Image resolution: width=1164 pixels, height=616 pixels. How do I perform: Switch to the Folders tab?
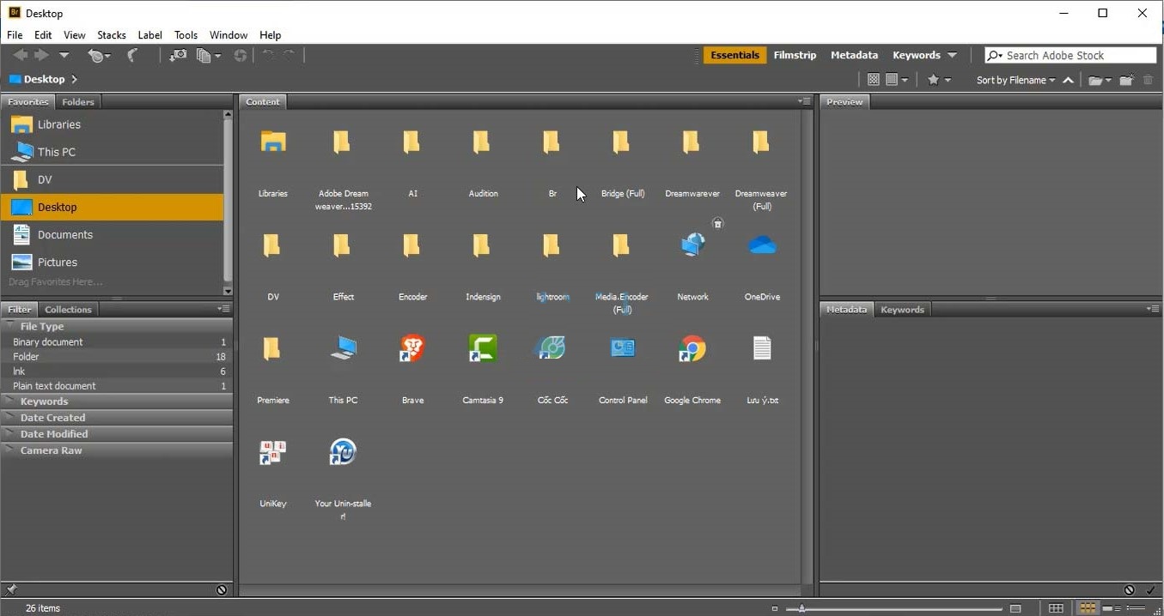coord(78,102)
